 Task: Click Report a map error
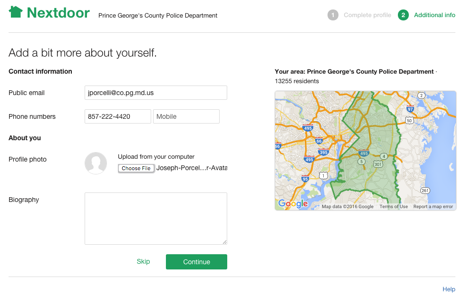[x=433, y=206]
